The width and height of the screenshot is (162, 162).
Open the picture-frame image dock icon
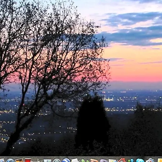[112, 161]
